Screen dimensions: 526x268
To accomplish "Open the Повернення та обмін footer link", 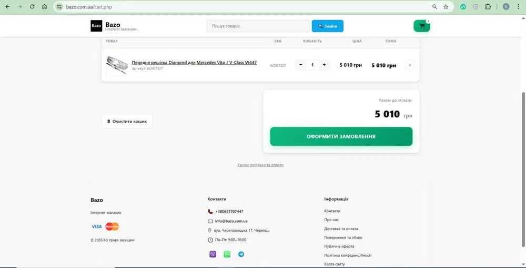I will (343, 237).
